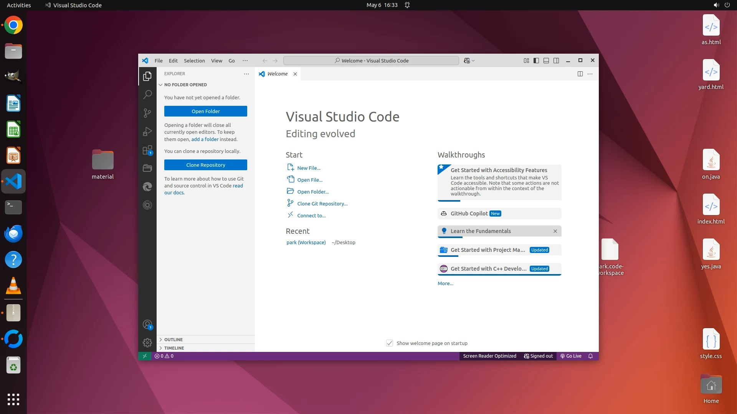Toggle the Primary Side Bar visibility
Viewport: 737px width, 414px height.
(x=536, y=61)
